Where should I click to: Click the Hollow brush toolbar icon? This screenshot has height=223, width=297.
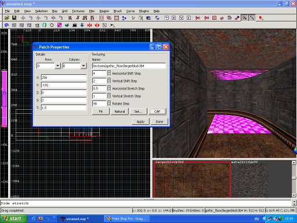click(x=117, y=18)
